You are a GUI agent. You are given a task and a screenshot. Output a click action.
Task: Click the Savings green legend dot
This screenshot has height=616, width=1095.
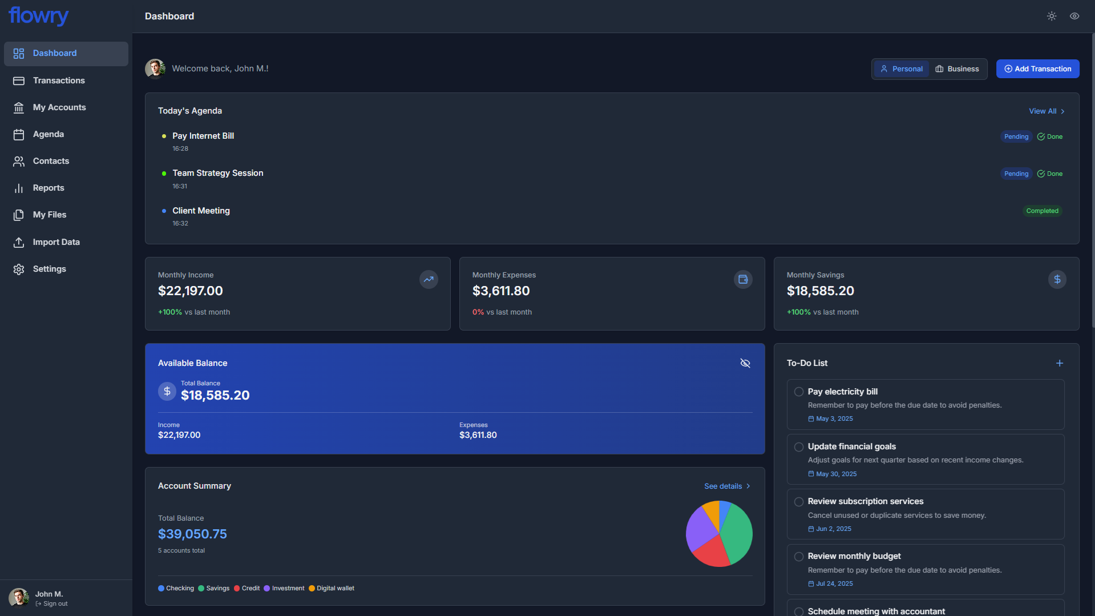201,589
